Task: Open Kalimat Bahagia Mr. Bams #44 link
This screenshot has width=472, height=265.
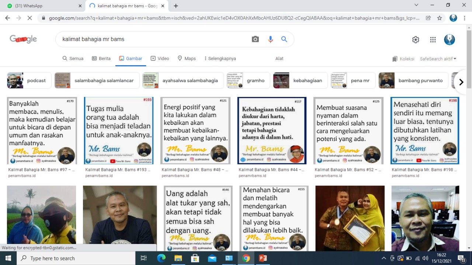Action: (x=271, y=170)
